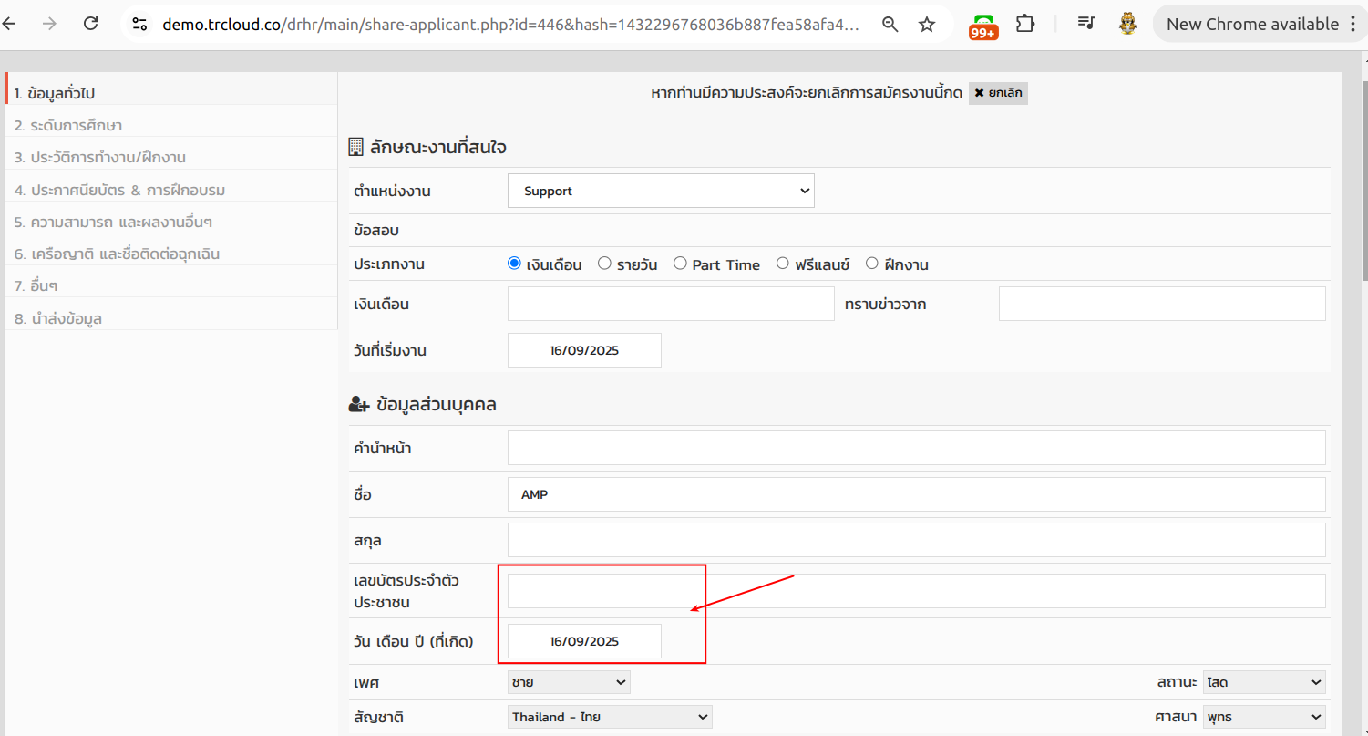This screenshot has width=1368, height=736.
Task: Open the Chrome extensions puzzle icon
Action: pos(1025,25)
